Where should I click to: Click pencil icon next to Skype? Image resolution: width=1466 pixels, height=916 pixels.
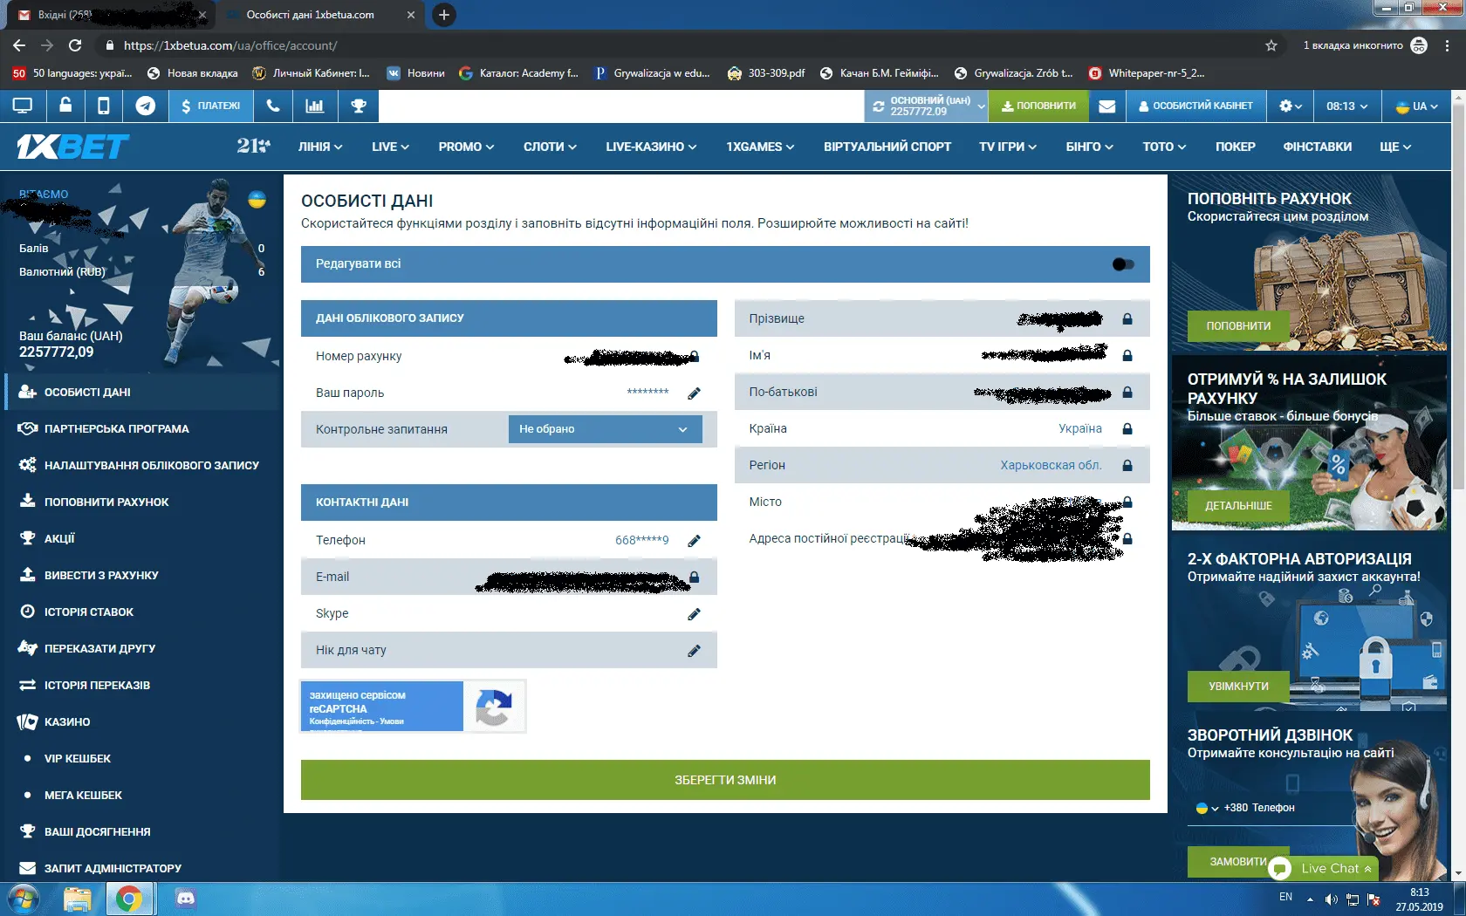pyautogui.click(x=694, y=614)
